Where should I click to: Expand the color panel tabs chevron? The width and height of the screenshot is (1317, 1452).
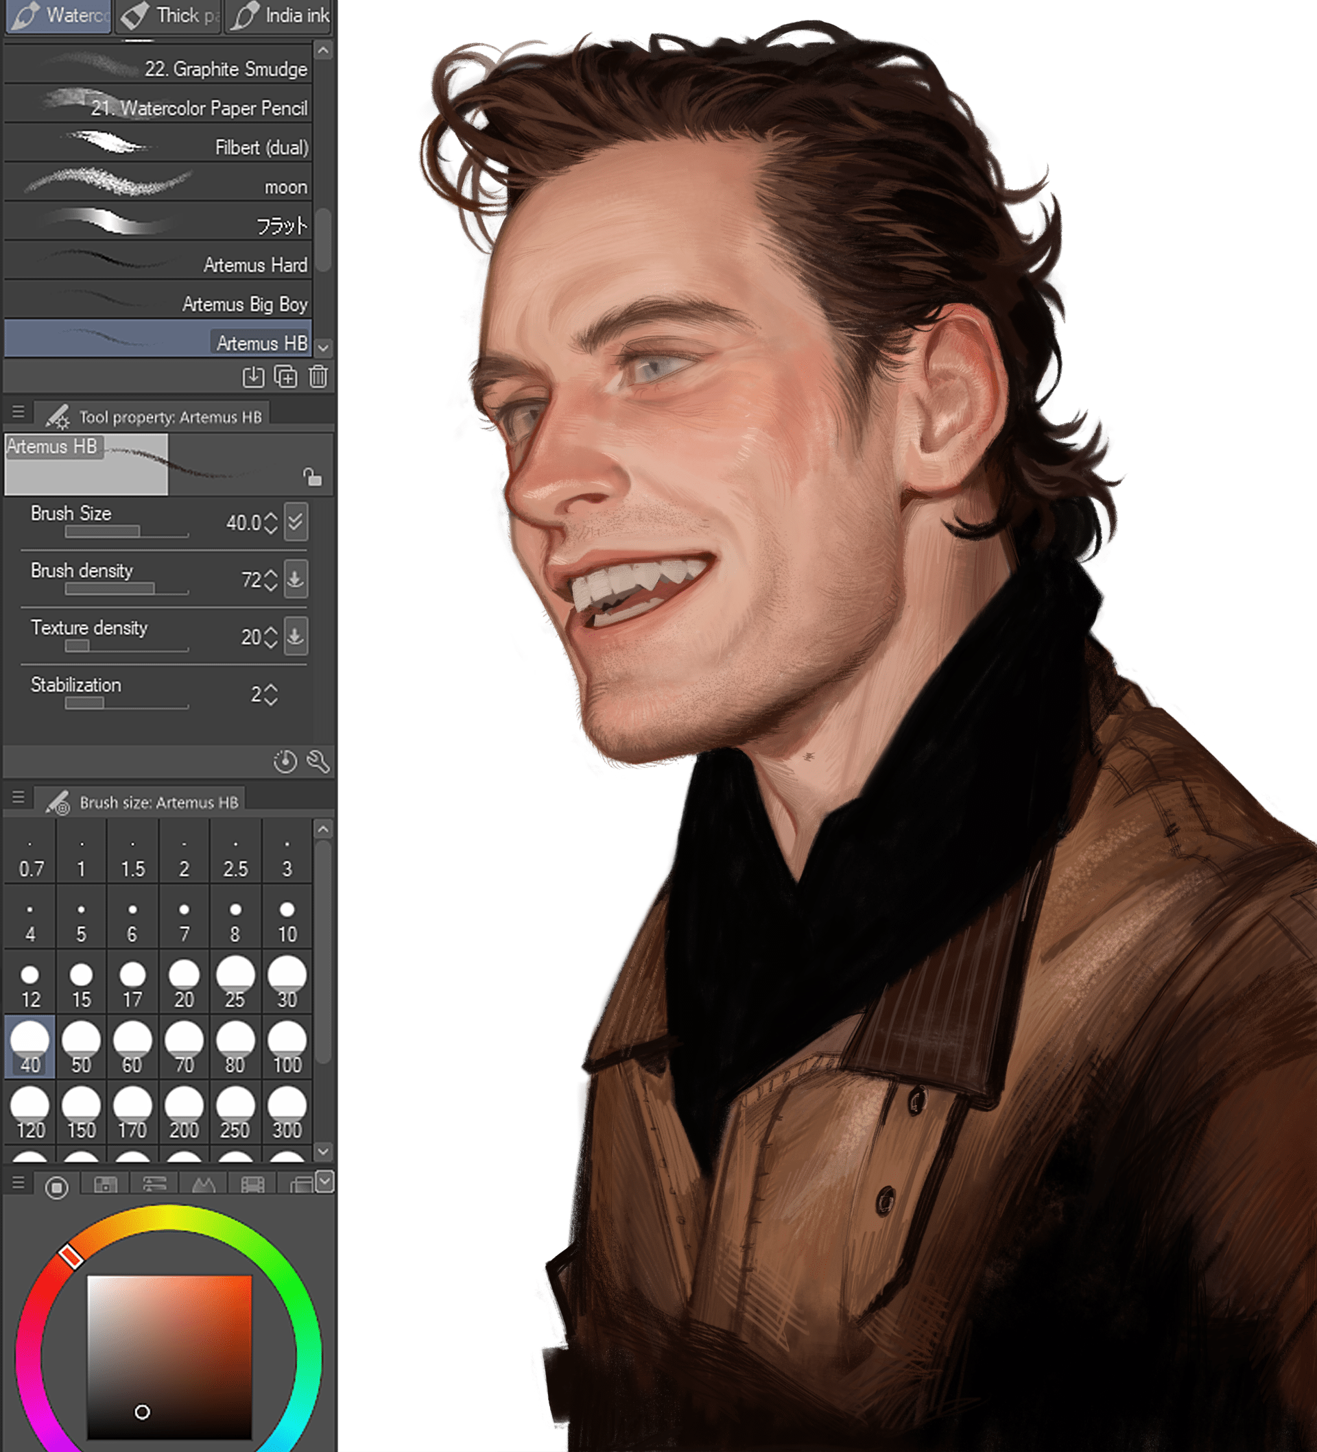click(x=325, y=1181)
